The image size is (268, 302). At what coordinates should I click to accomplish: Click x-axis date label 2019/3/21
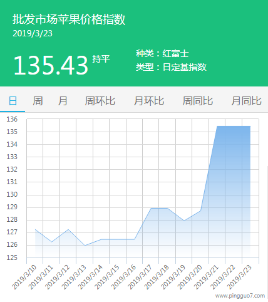pos(207,277)
